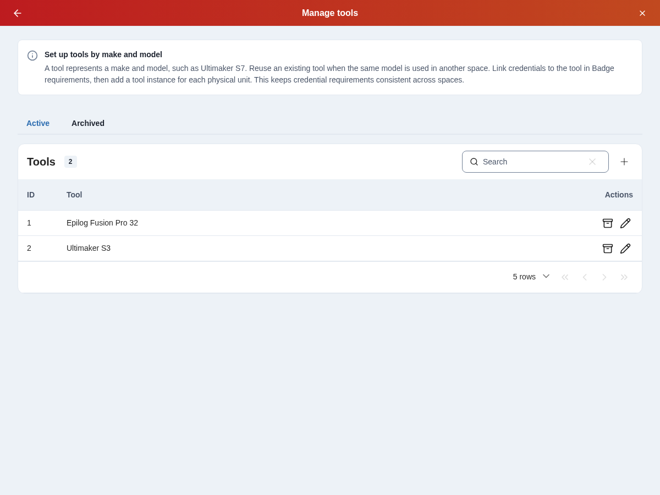Click ID 1 cell
Image resolution: width=660 pixels, height=495 pixels.
[x=29, y=223]
